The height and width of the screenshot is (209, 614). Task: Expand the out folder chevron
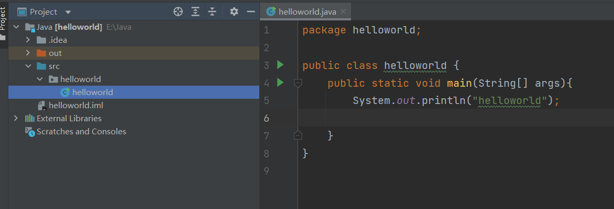[x=28, y=53]
